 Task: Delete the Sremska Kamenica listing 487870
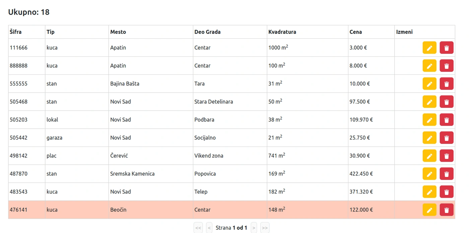(x=447, y=174)
